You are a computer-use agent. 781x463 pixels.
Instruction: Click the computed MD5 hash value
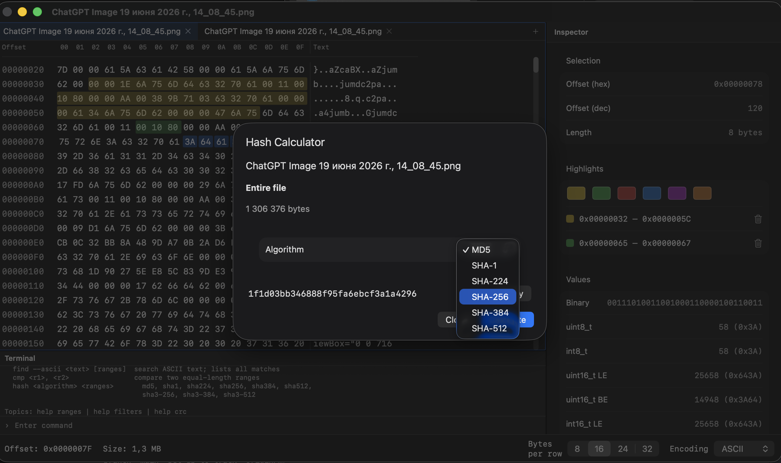332,294
